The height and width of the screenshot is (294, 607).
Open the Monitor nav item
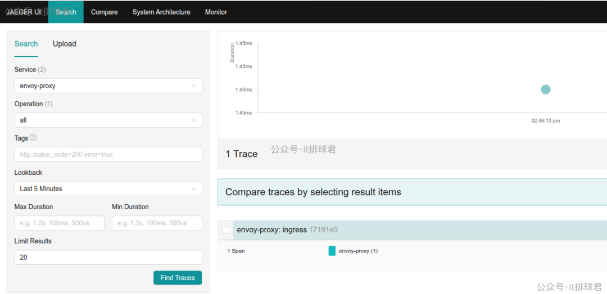pyautogui.click(x=216, y=12)
